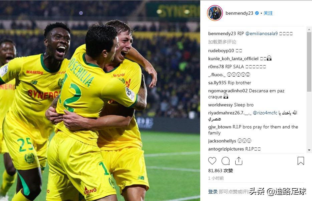Expand 加载更多评论 to load more comments

tap(222, 42)
